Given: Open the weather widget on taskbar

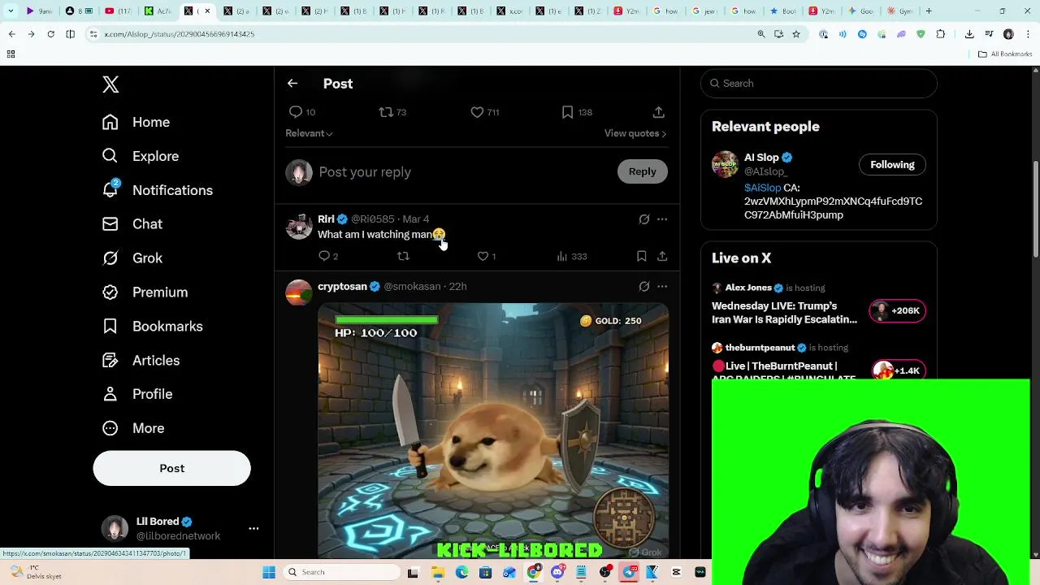Looking at the screenshot, I should pos(37,572).
